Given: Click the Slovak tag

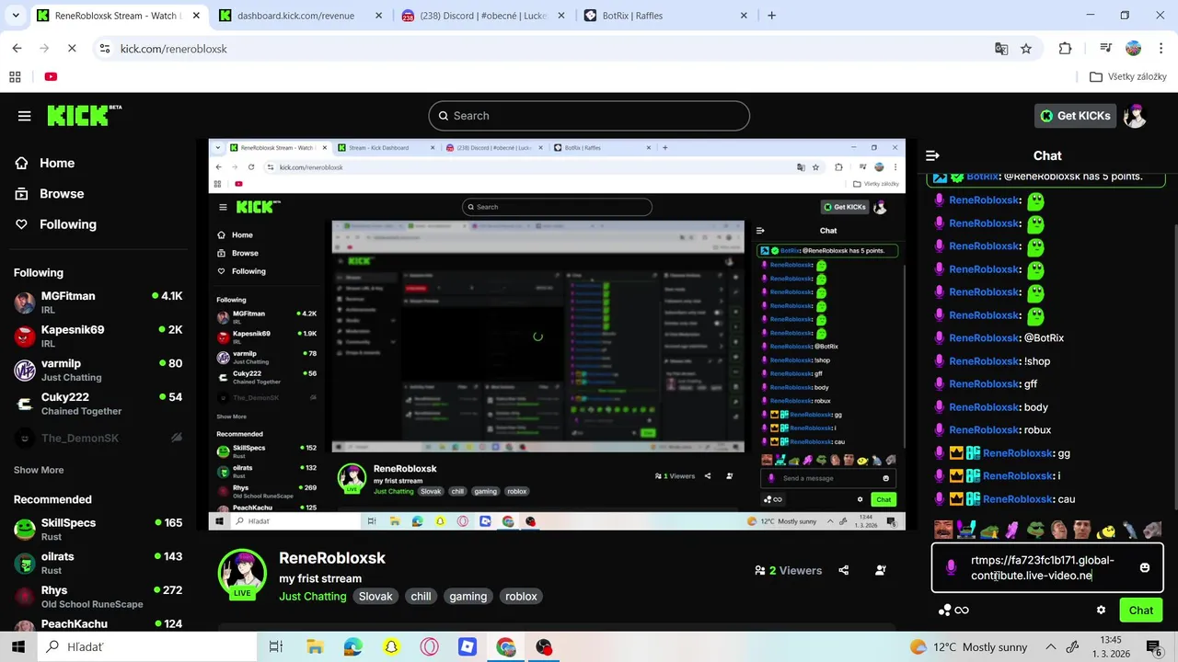Looking at the screenshot, I should point(375,597).
